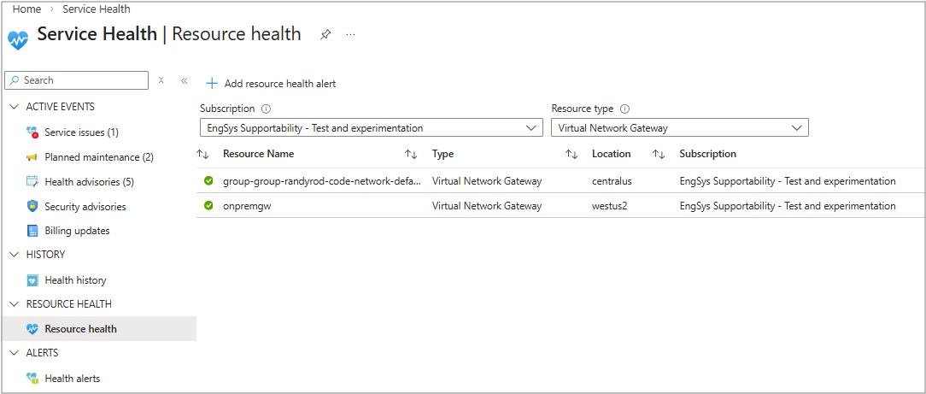926x394 pixels.
Task: Click the Planned maintenance megaphone icon
Action: [33, 157]
